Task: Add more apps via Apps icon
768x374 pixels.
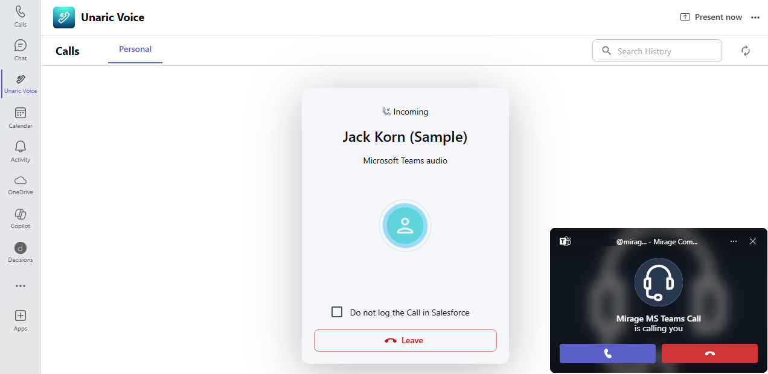Action: pyautogui.click(x=21, y=320)
